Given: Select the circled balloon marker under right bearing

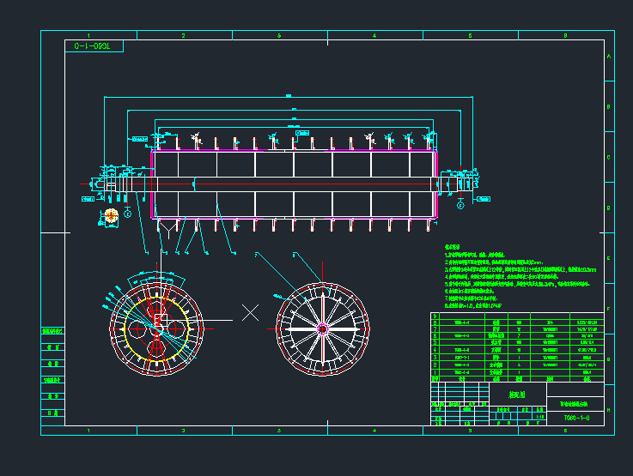Looking at the screenshot, I should (460, 205).
